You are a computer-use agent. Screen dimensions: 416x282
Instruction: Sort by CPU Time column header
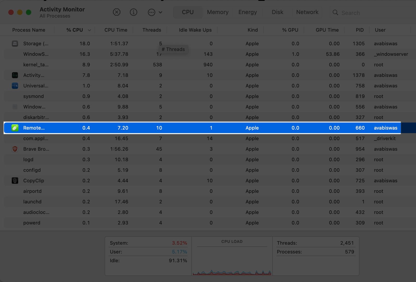tap(116, 30)
